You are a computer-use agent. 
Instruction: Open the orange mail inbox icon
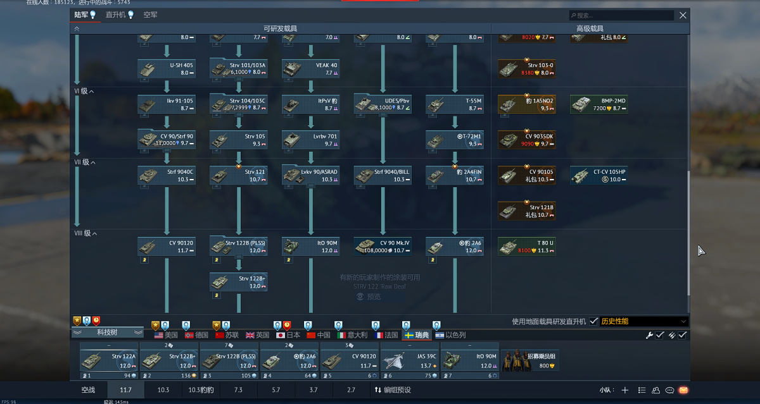683,390
